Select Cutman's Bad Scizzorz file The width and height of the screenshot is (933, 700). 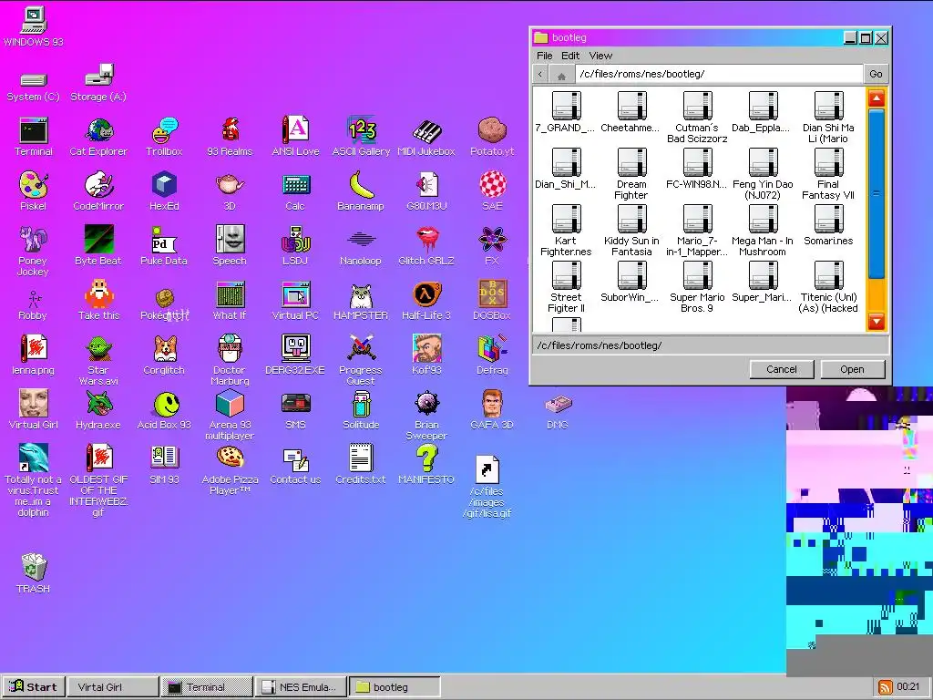tap(697, 118)
